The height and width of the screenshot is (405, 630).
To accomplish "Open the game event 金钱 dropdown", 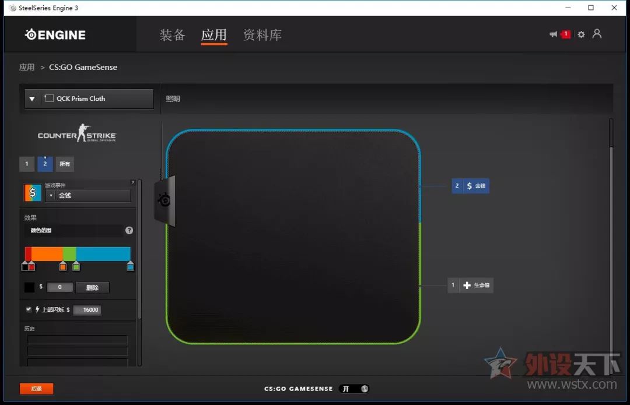I will point(88,195).
